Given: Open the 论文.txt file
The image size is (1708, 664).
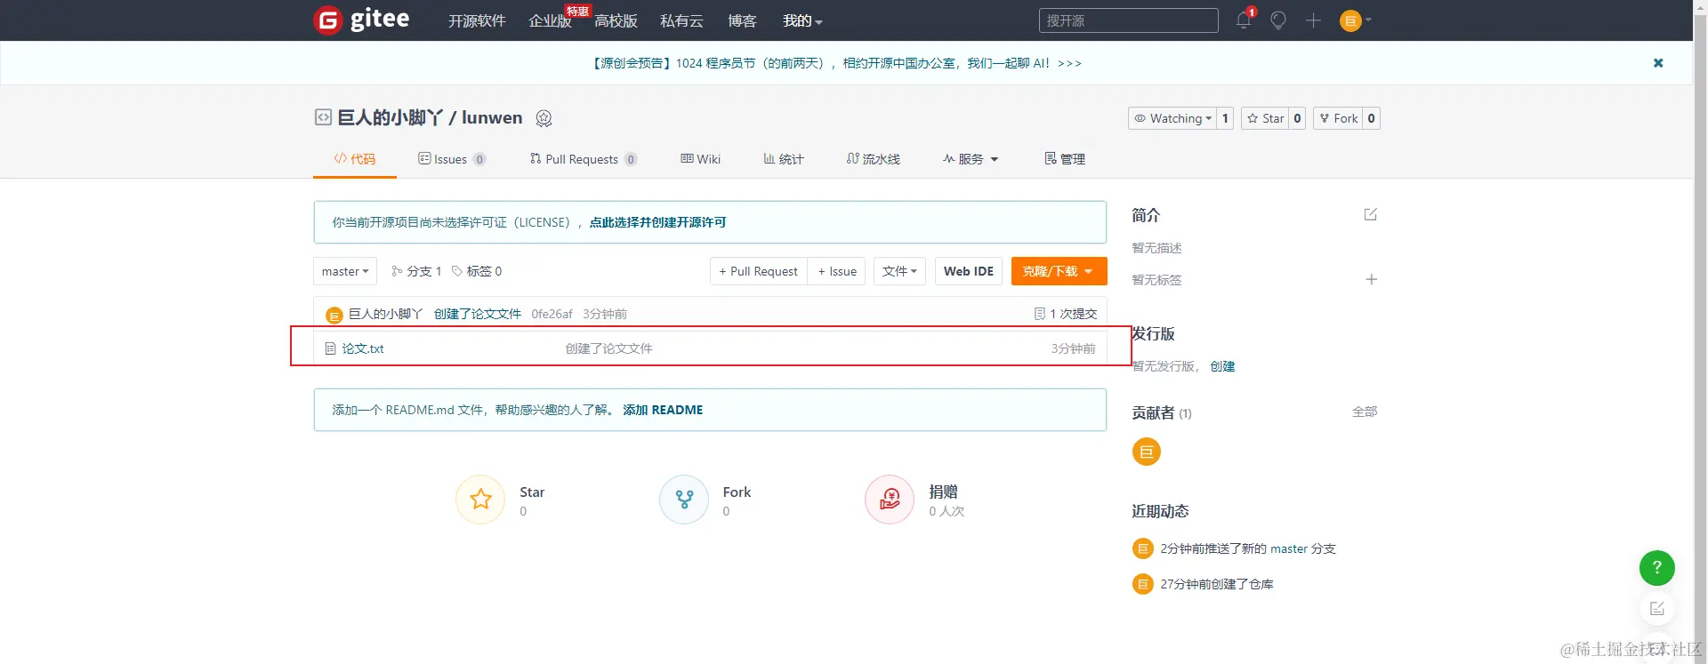Looking at the screenshot, I should click(363, 348).
